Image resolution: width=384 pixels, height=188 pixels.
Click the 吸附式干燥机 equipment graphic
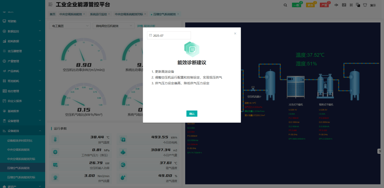click(326, 86)
